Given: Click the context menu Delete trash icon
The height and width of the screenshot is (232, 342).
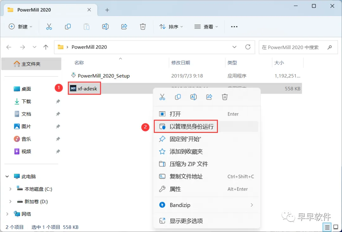Looking at the screenshot, I should [225, 97].
